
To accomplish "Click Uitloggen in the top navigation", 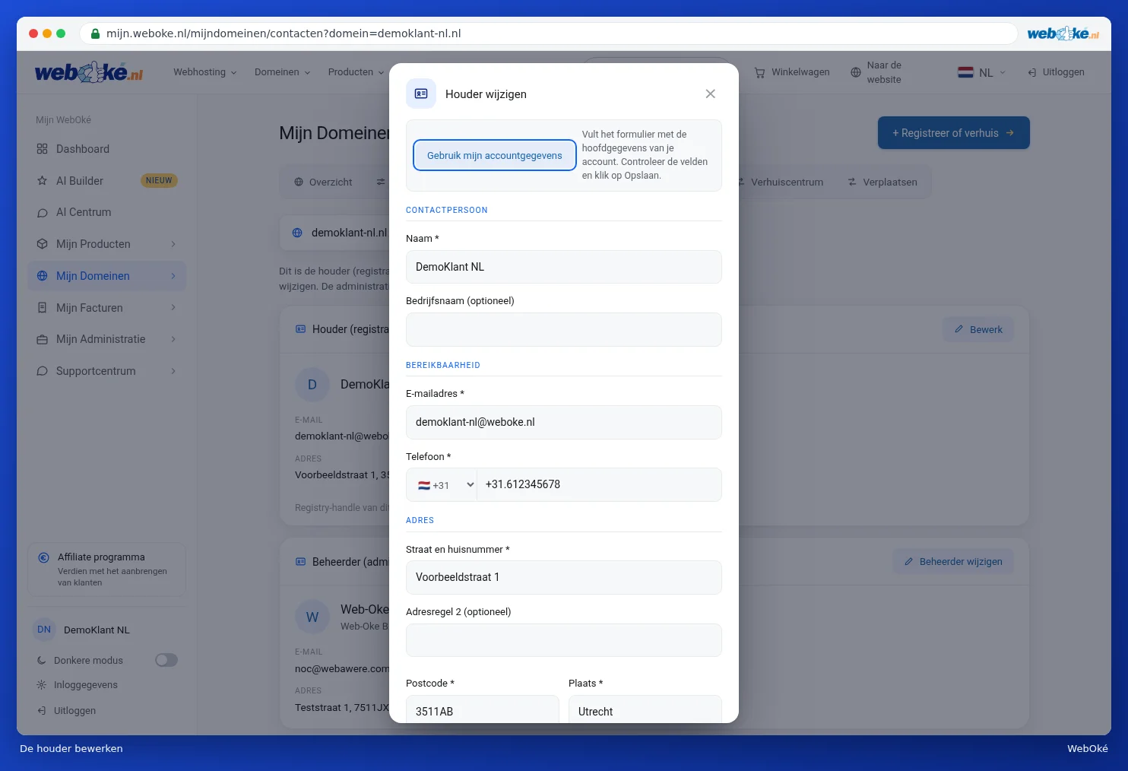I will click(x=1056, y=72).
